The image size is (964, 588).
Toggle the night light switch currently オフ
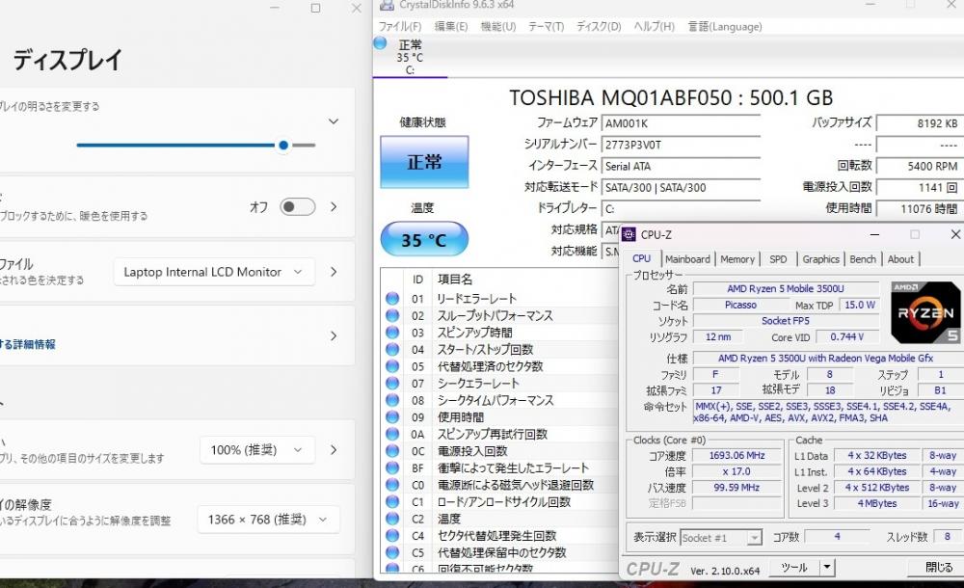[x=298, y=206]
